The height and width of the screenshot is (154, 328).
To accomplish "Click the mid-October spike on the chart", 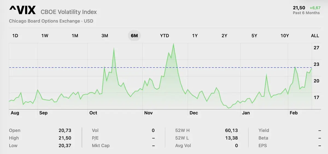I will click(114, 49).
